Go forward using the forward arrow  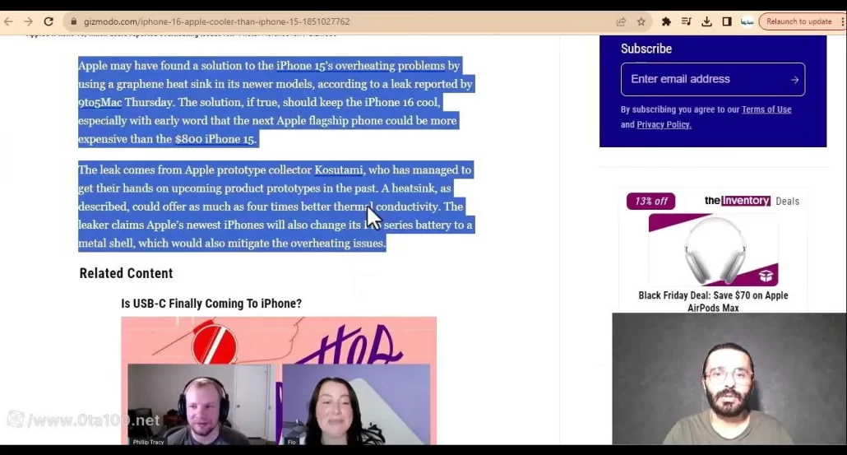point(28,21)
